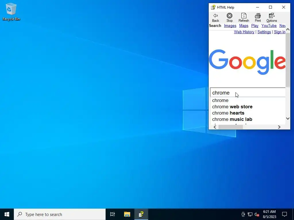Minimize the HTML Help window
This screenshot has width=294, height=220.
(258, 7)
